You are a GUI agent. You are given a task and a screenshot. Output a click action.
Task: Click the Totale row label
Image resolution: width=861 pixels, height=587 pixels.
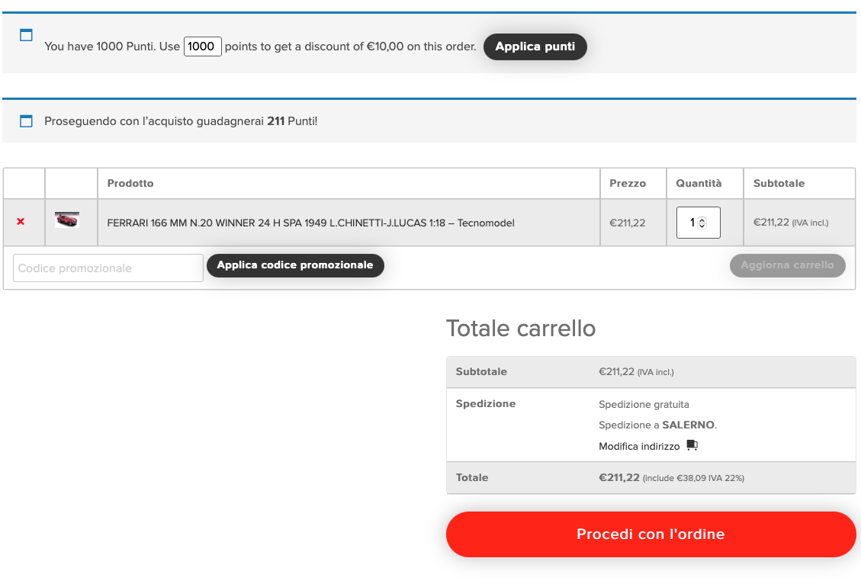(x=472, y=478)
